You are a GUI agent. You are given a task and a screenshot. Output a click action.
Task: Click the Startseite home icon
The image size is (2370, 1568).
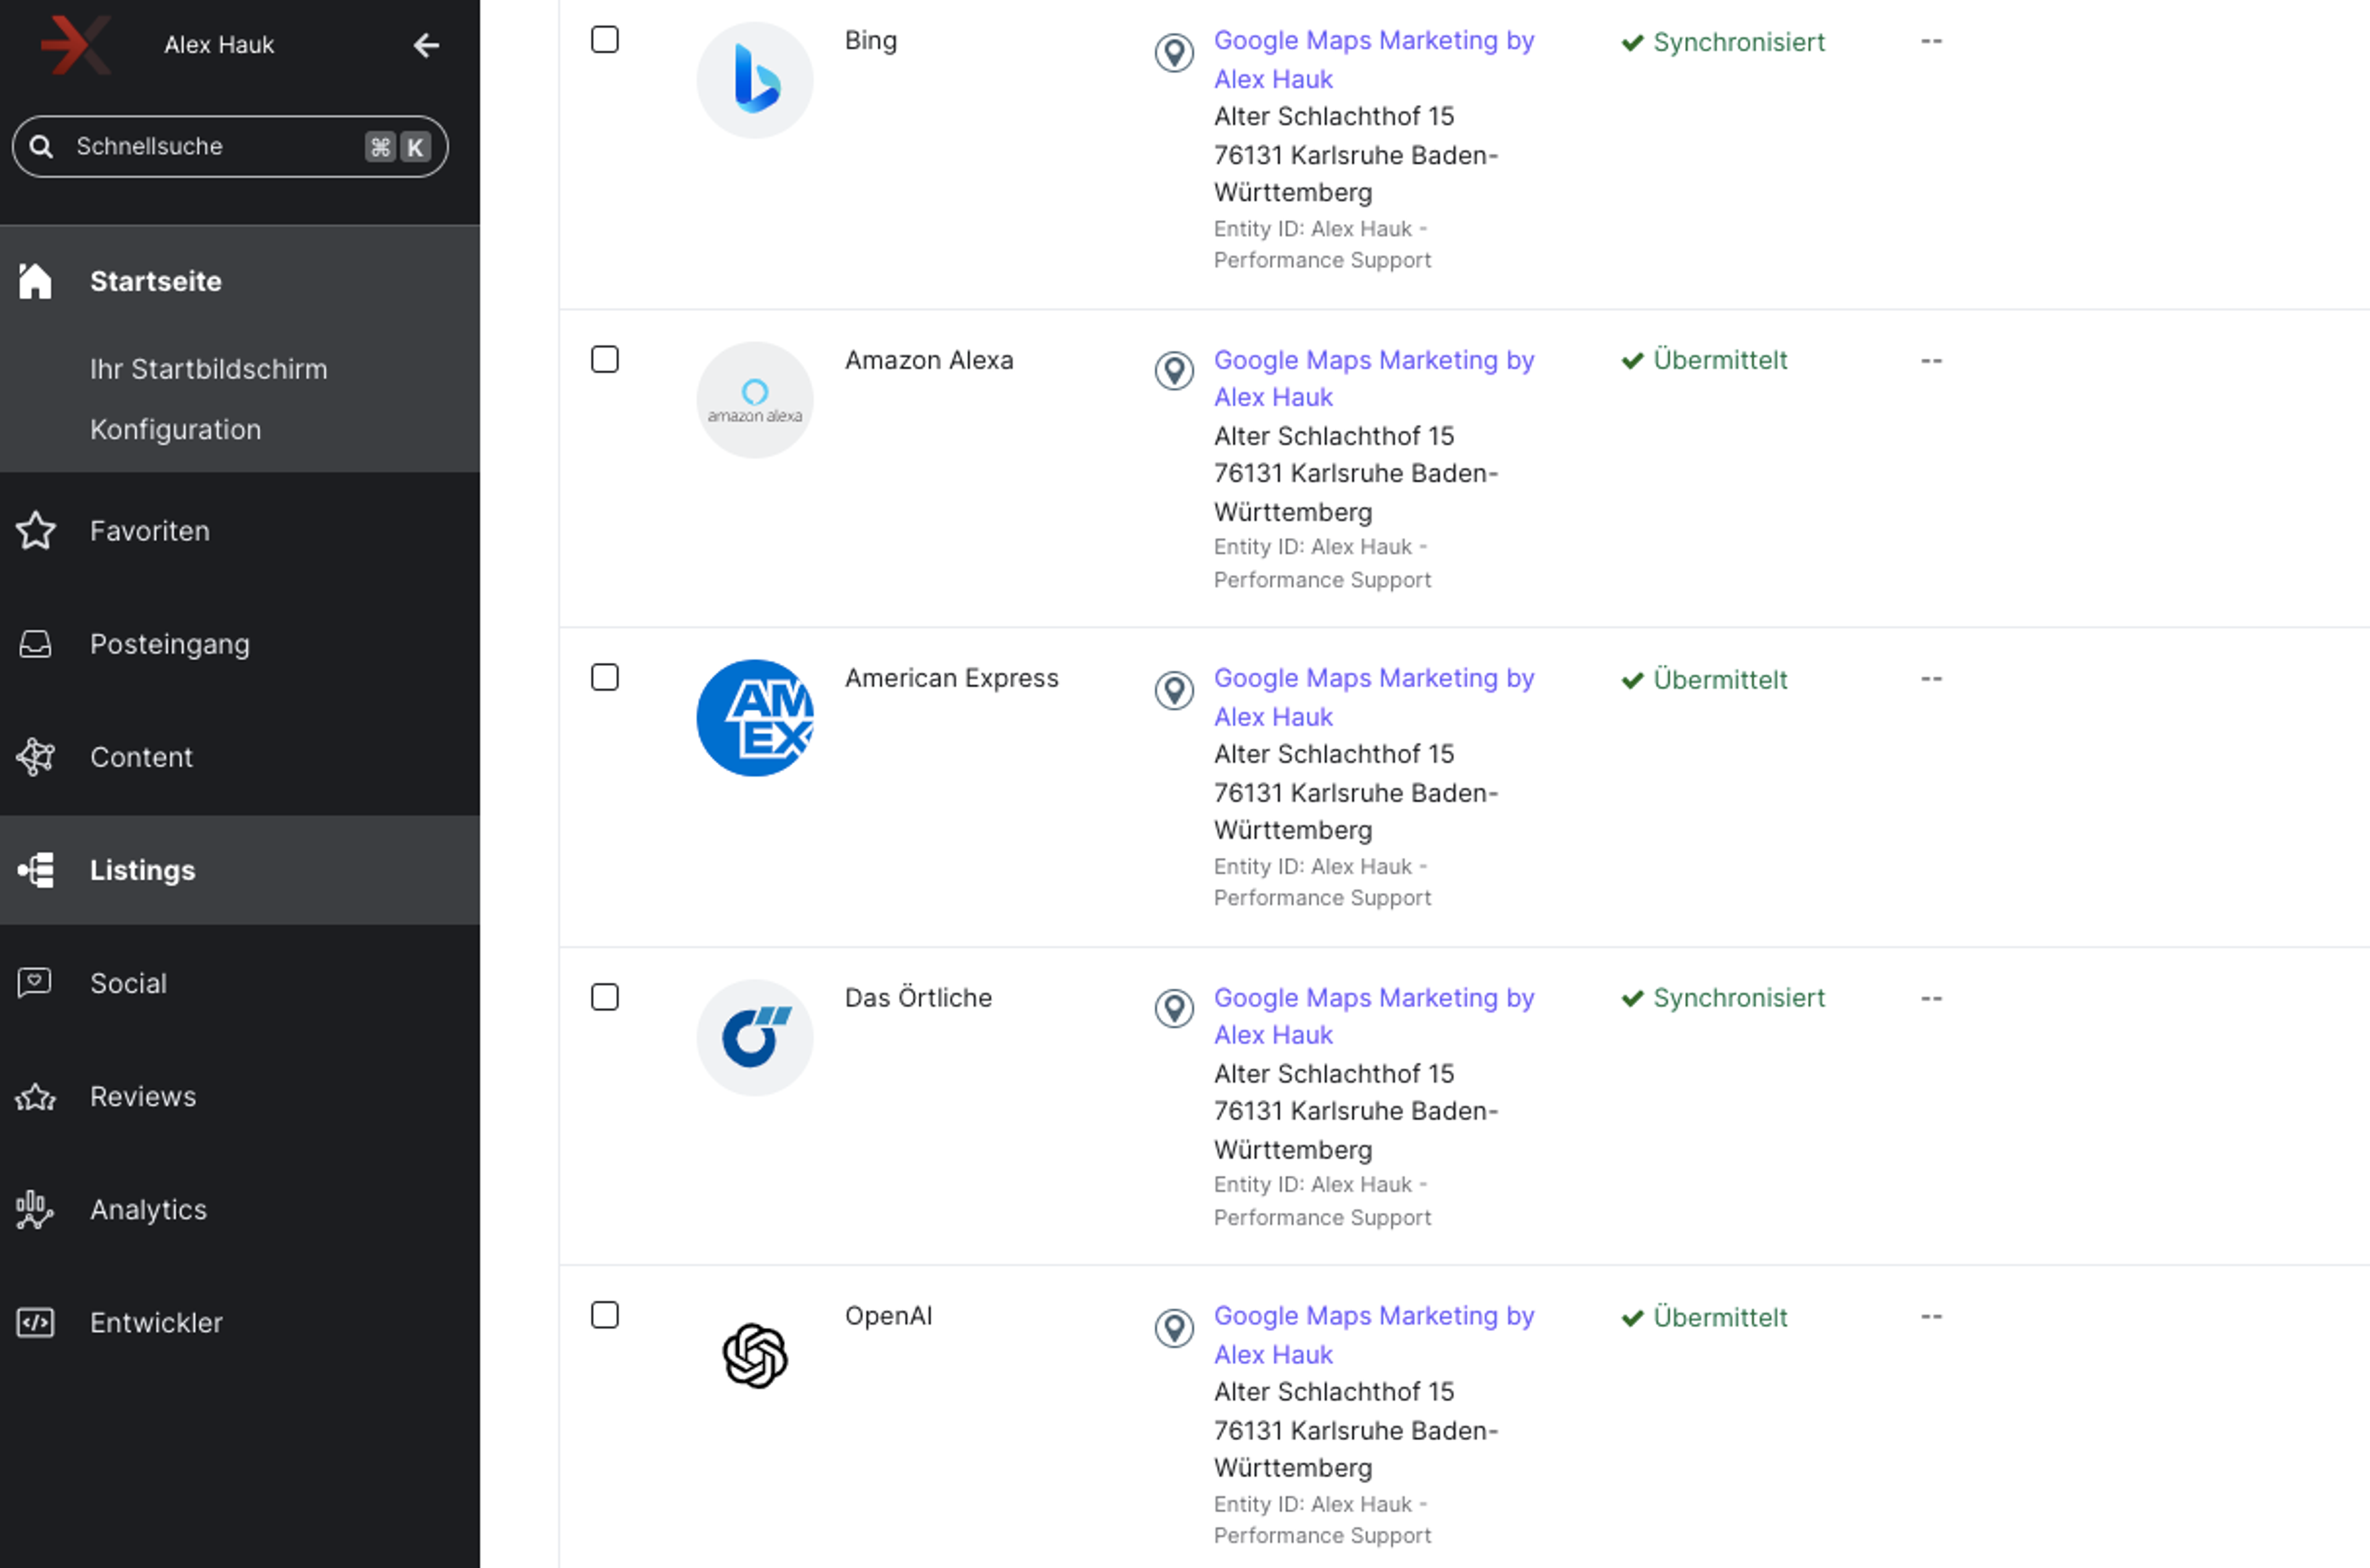(35, 281)
